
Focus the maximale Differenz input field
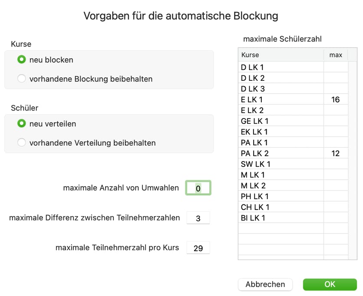pyautogui.click(x=198, y=218)
